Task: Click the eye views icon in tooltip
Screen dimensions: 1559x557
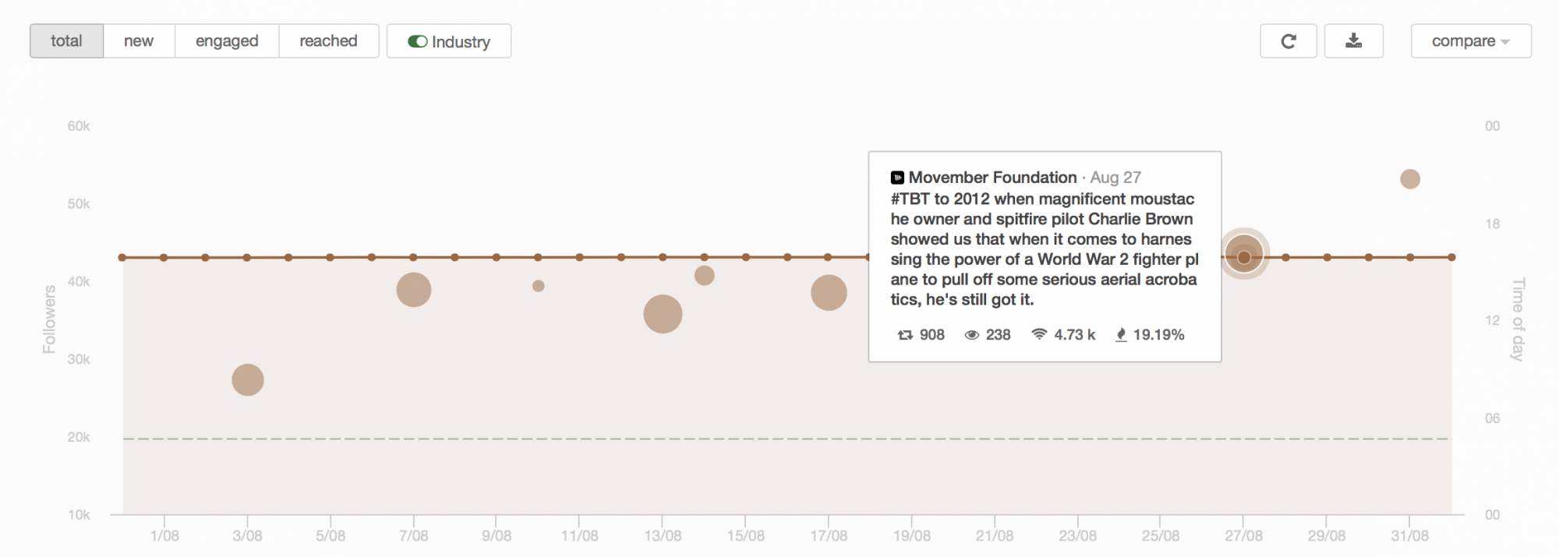Action: (972, 335)
